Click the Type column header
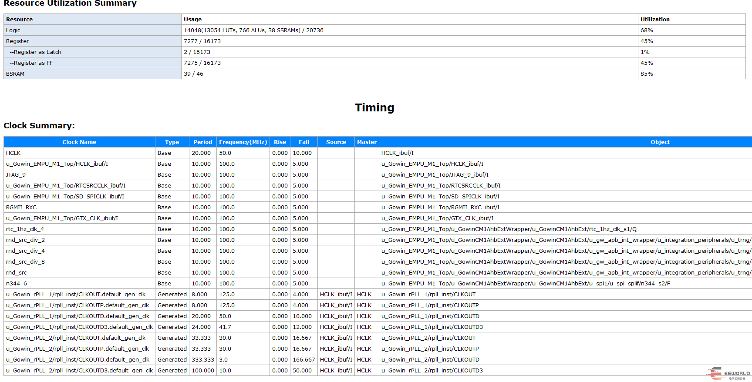Viewport: 752px width, 382px height. 172,142
